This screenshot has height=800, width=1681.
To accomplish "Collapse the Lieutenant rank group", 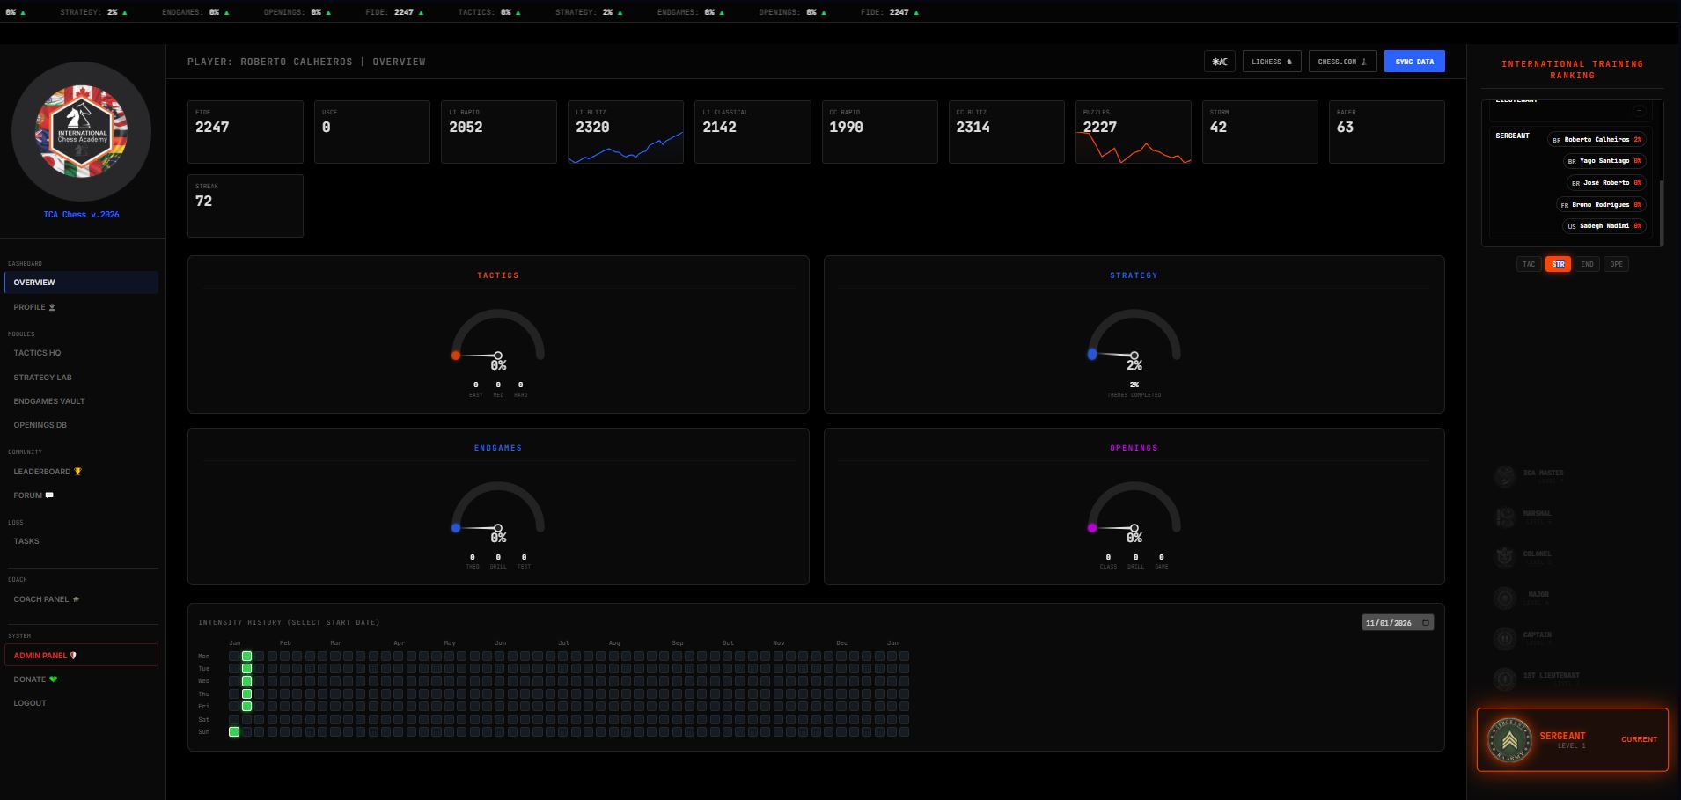I will coord(1639,111).
